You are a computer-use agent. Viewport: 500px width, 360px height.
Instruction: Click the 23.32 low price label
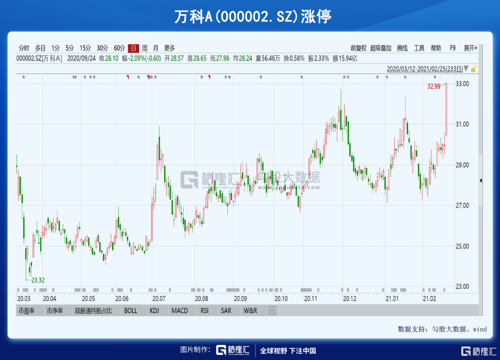pyautogui.click(x=38, y=280)
